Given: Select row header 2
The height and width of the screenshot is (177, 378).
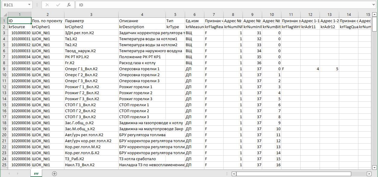Looking at the screenshot, I should tap(4, 27).
